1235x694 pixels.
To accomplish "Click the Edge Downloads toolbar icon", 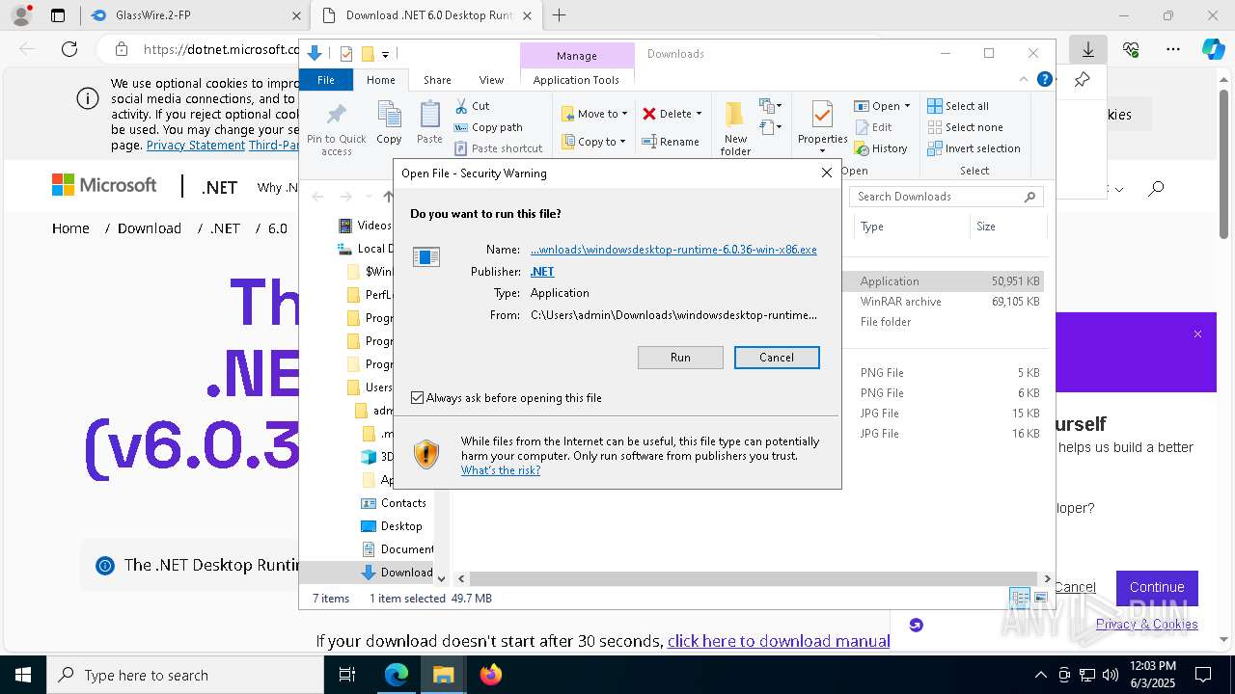I will point(1088,49).
